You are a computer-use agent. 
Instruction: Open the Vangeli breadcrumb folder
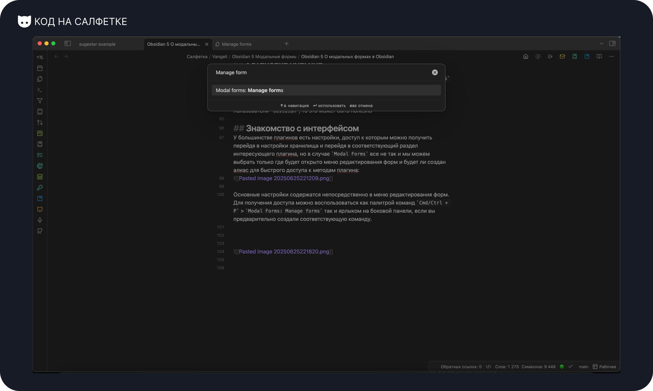click(x=220, y=57)
